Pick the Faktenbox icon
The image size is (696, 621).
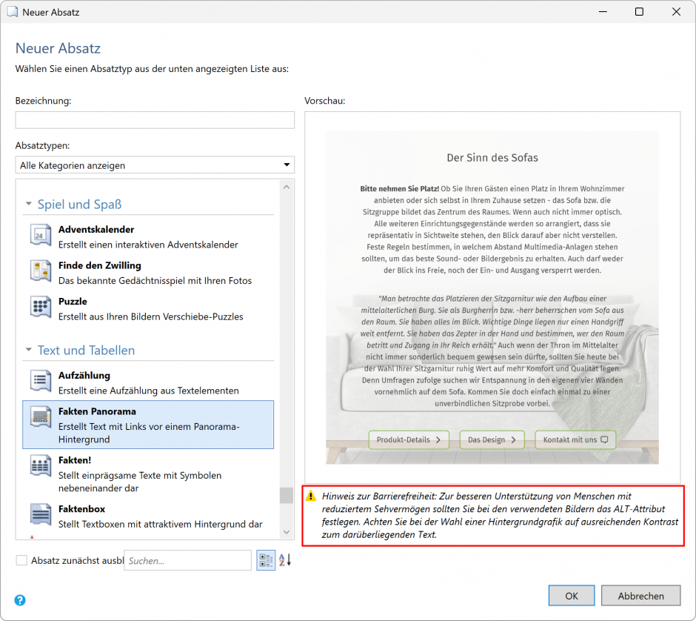[40, 514]
